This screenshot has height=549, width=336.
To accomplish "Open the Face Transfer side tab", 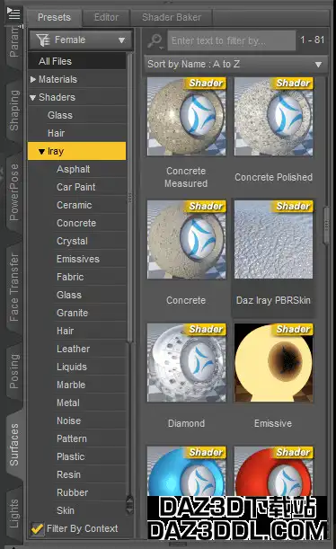I will point(14,288).
